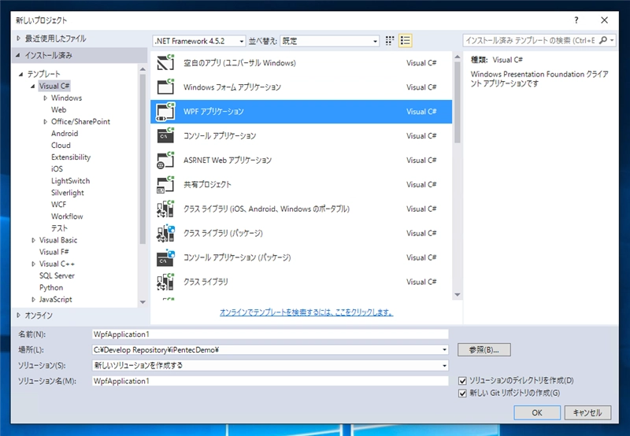Toggle the new Git repository checkbox
630x436 pixels.
click(462, 393)
